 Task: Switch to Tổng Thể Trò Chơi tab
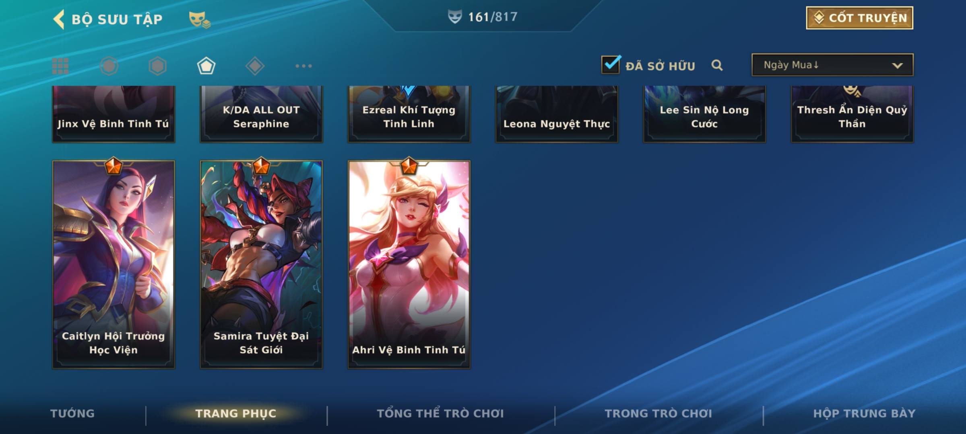click(x=440, y=414)
